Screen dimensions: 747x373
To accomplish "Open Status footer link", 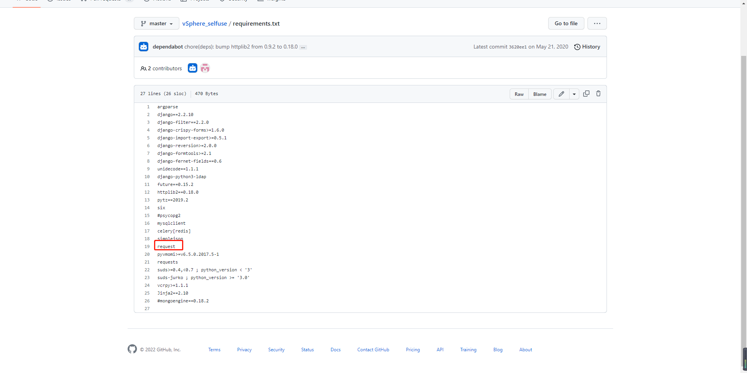I will click(x=307, y=350).
